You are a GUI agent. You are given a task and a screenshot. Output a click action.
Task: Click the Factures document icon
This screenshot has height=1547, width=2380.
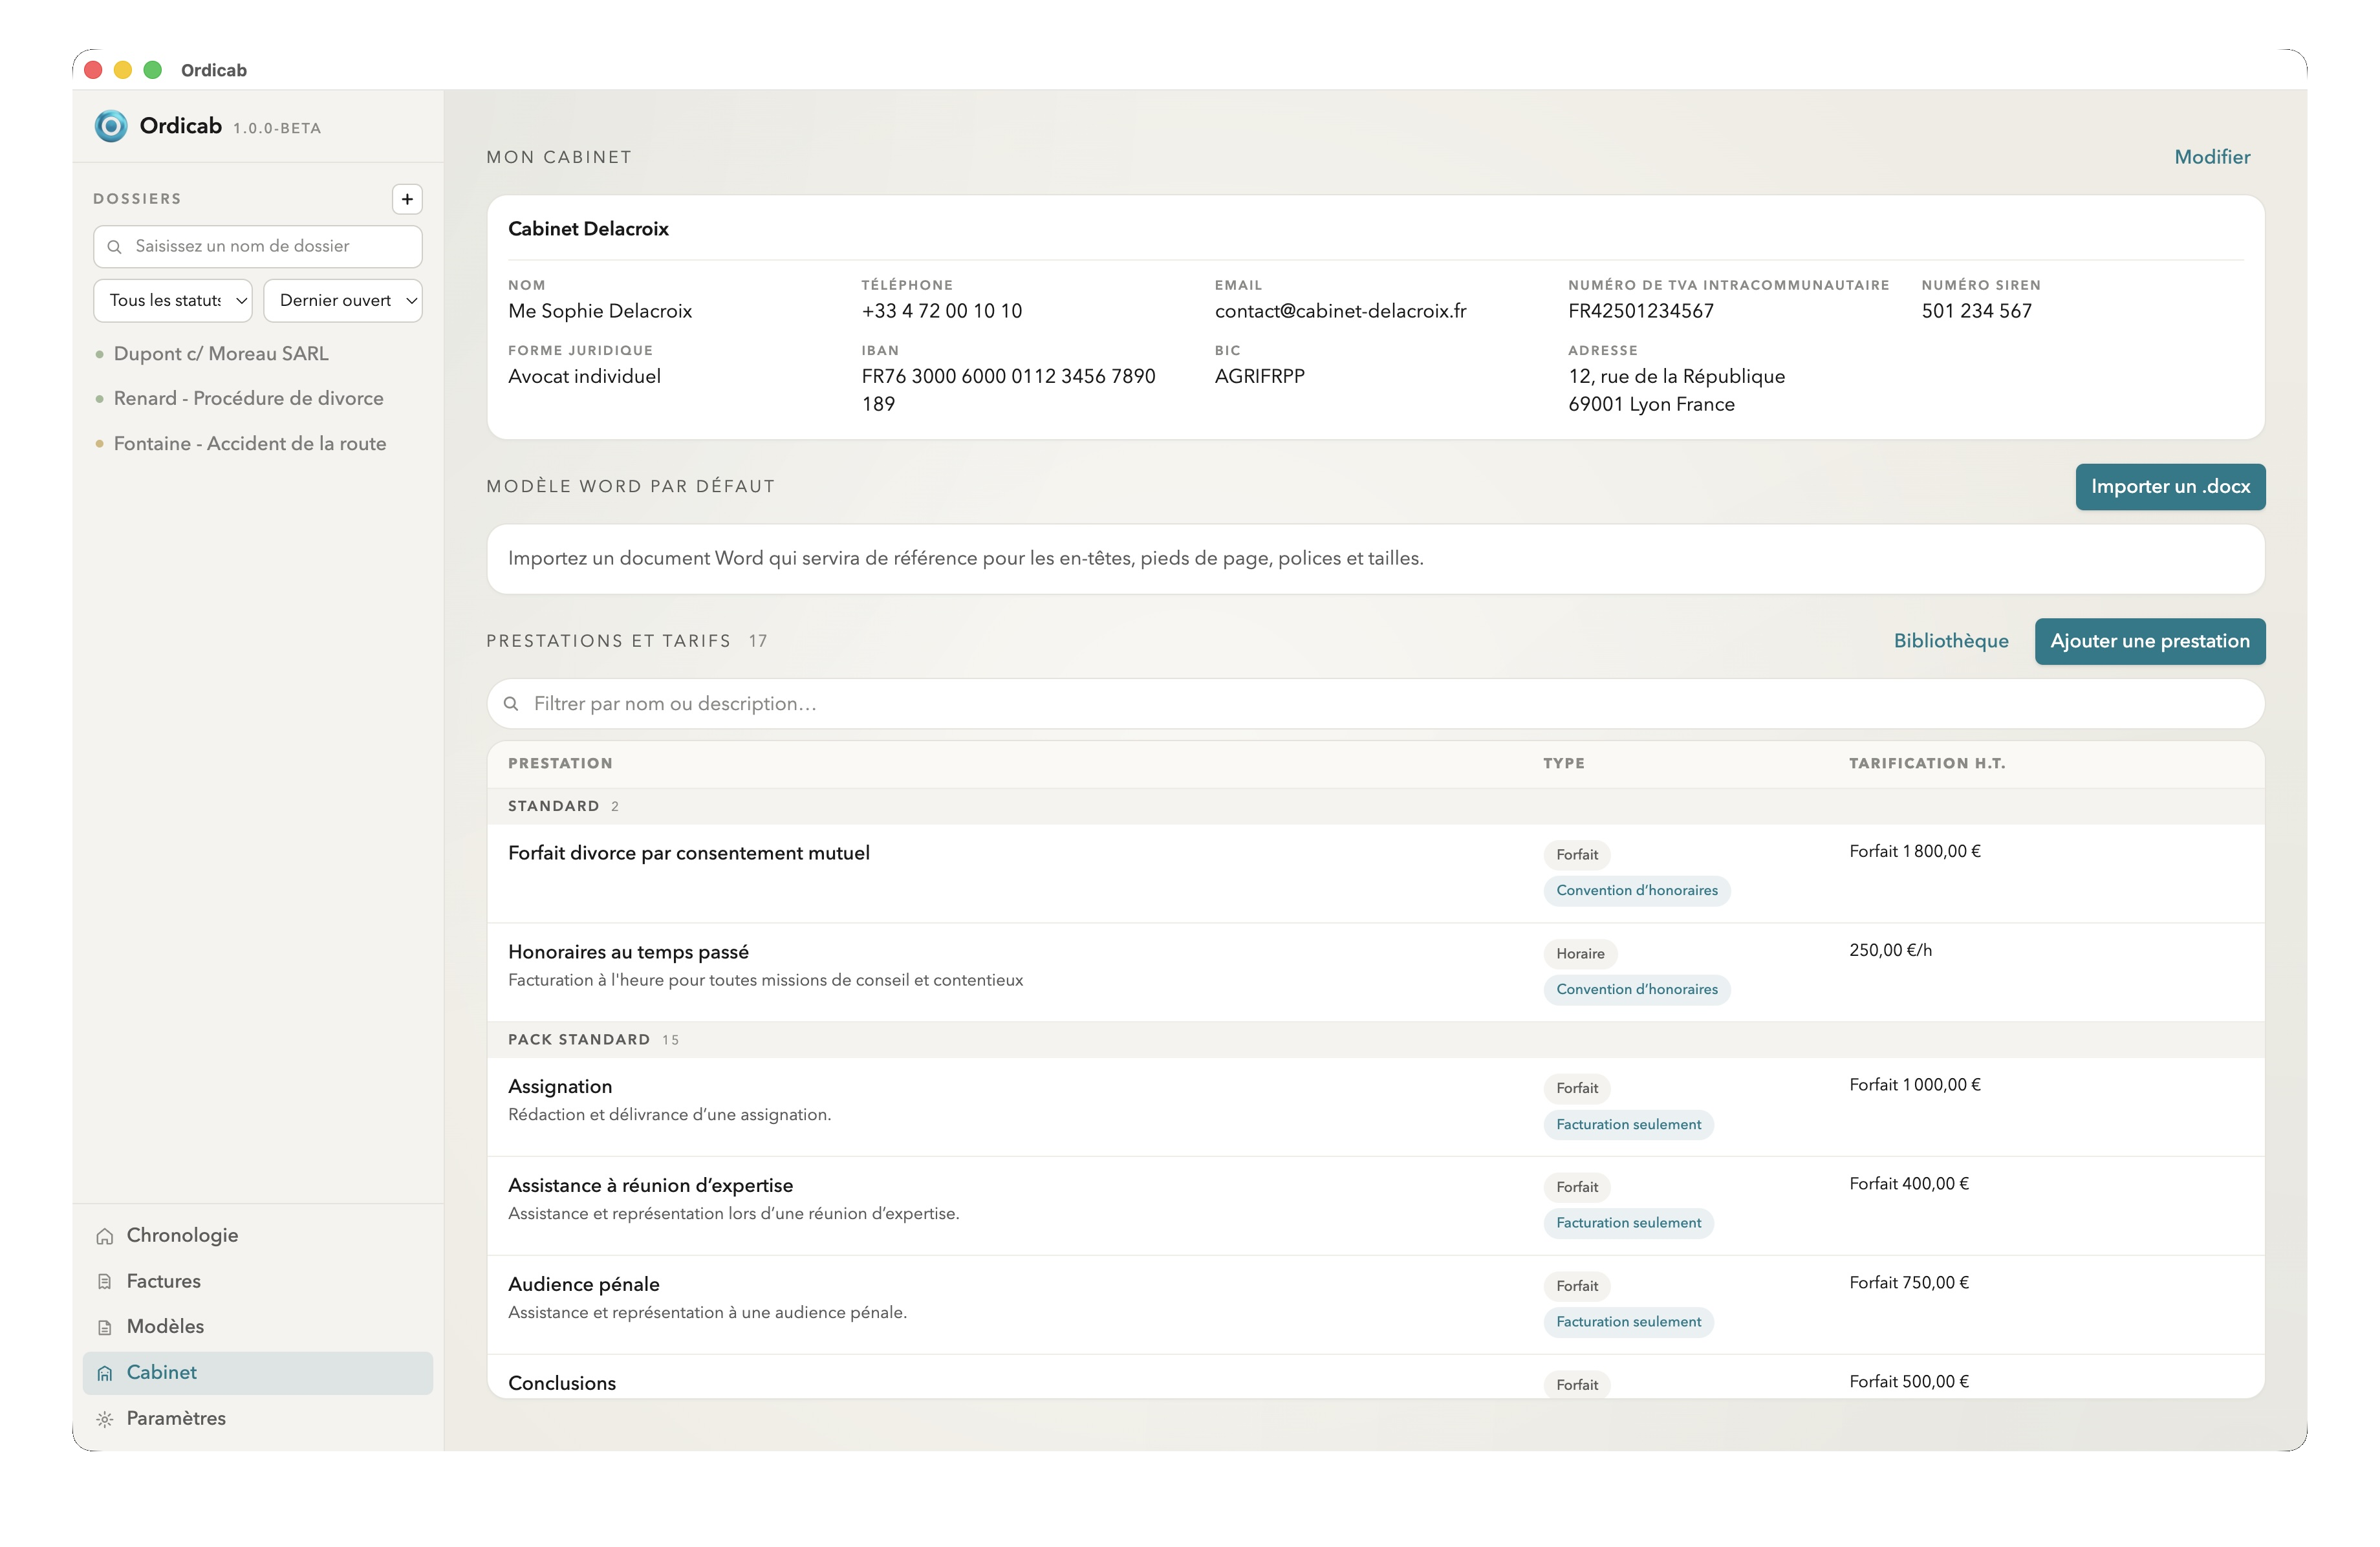(105, 1281)
